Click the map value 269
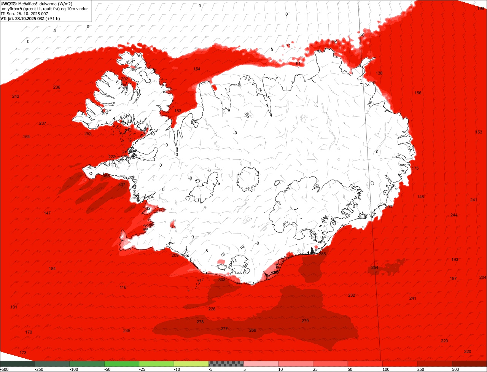Image resolution: width=487 pixels, height=372 pixels. click(x=253, y=330)
